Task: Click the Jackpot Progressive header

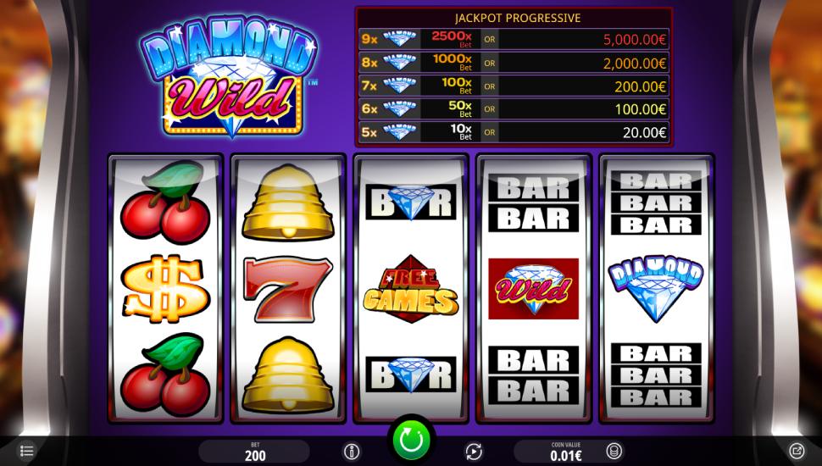Action: pyautogui.click(x=518, y=18)
